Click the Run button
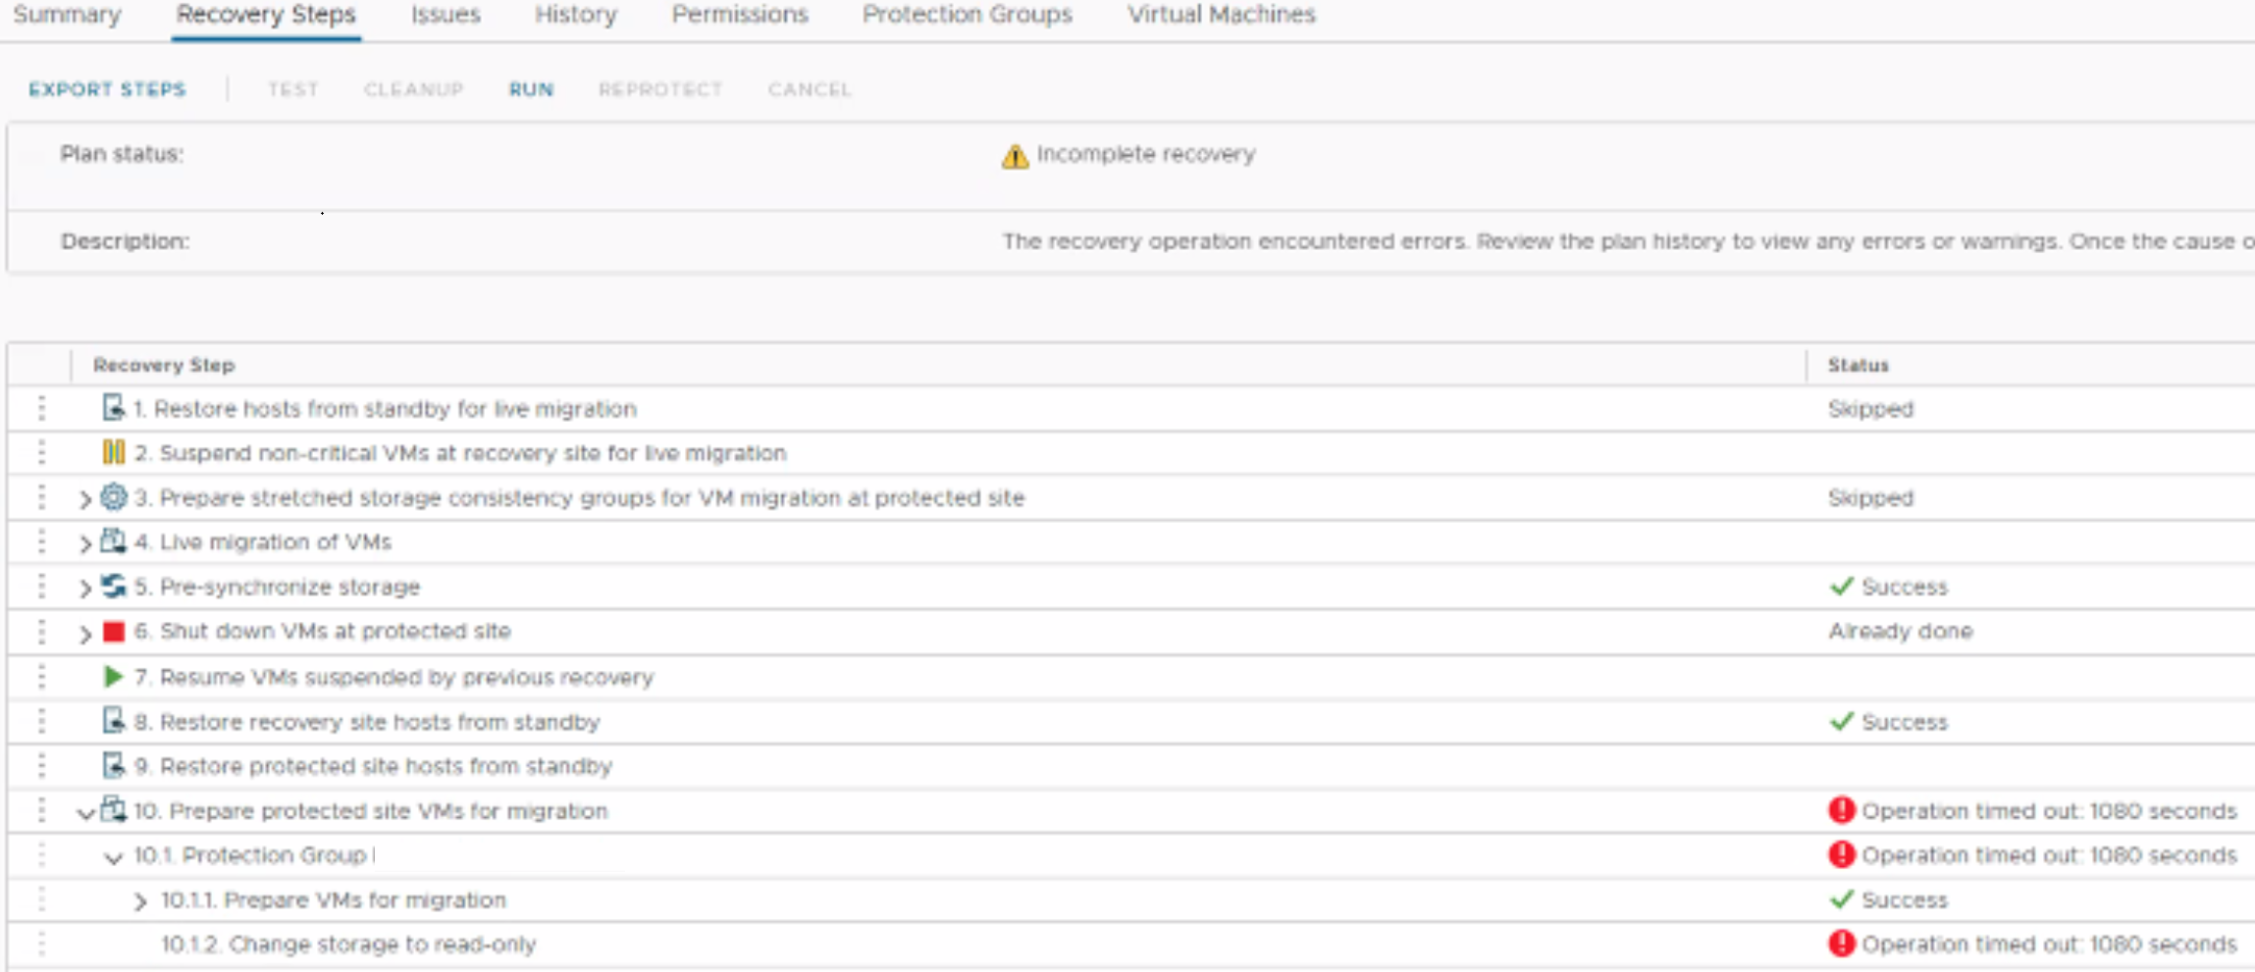The height and width of the screenshot is (972, 2255). [x=531, y=89]
